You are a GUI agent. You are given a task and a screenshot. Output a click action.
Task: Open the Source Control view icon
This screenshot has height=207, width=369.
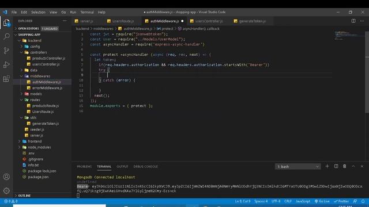click(6, 51)
